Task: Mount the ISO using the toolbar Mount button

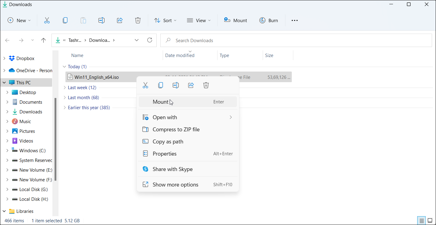Action: (x=235, y=20)
